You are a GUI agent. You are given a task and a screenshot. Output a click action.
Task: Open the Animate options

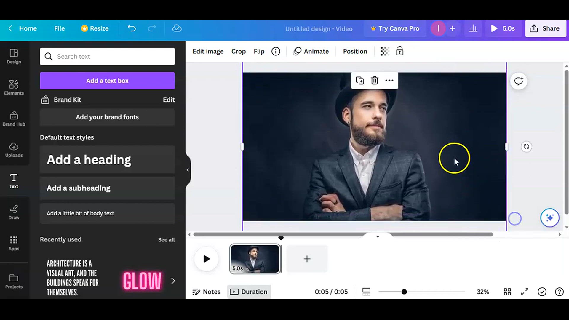(x=311, y=51)
